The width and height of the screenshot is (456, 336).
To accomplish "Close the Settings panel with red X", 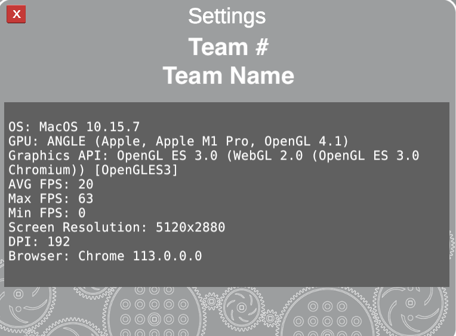I will 16,14.
